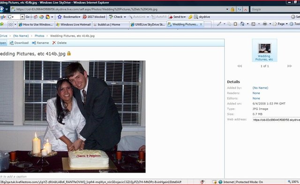Expand the Quick Tabs list arrow

click(x=15, y=24)
